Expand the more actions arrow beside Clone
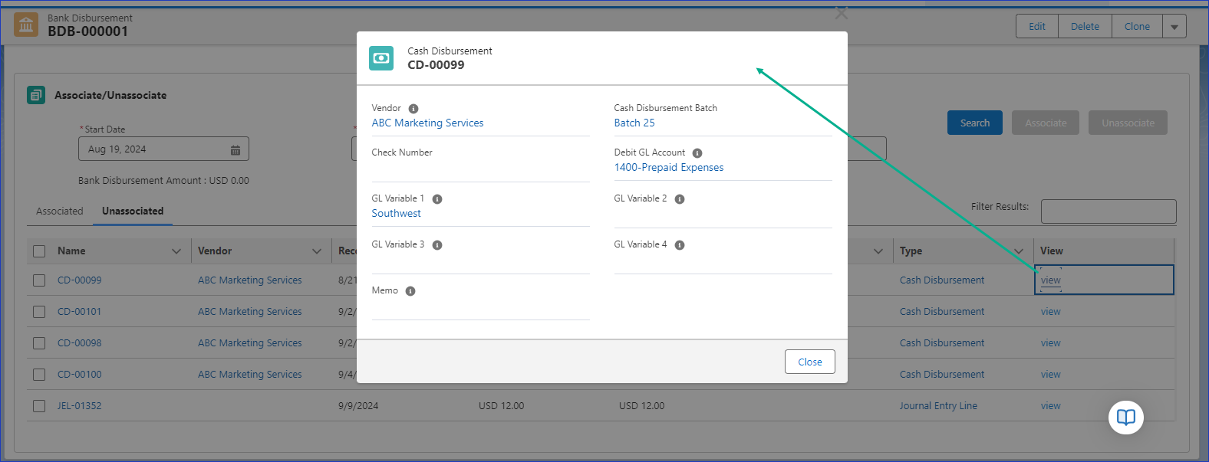Viewport: 1209px width, 462px height. click(x=1174, y=27)
